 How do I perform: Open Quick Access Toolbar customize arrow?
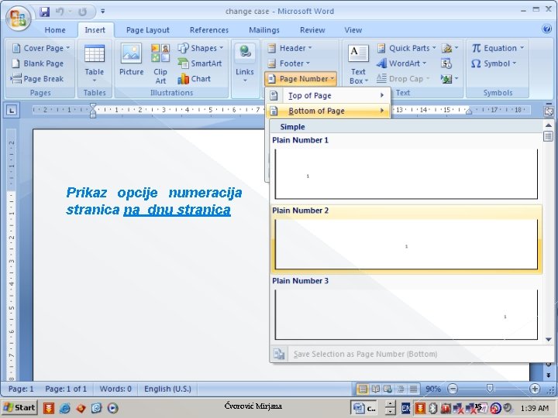coord(102,12)
